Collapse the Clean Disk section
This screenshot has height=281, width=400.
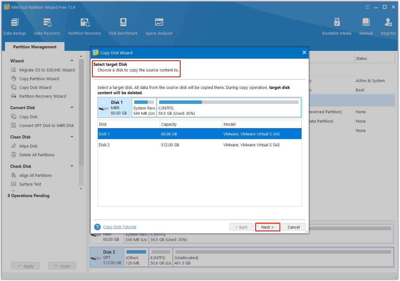coord(72,137)
